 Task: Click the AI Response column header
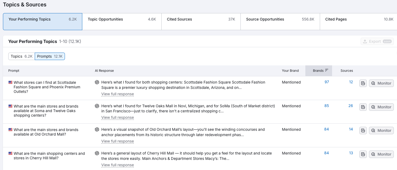click(x=104, y=71)
